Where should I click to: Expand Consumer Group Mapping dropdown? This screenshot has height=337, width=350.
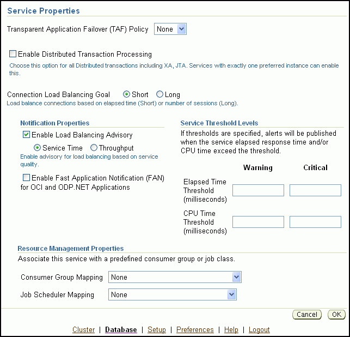click(175, 278)
